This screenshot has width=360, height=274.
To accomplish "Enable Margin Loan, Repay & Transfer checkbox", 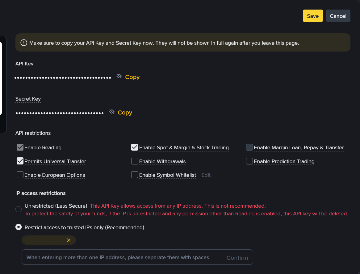I will [249, 147].
